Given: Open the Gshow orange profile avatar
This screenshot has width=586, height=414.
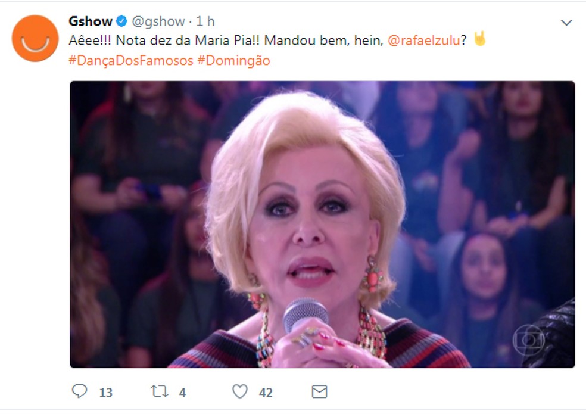Looking at the screenshot, I should coord(35,38).
